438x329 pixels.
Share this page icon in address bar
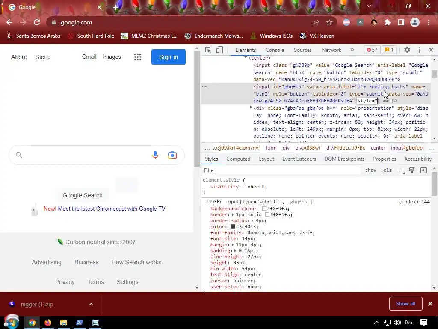click(316, 22)
